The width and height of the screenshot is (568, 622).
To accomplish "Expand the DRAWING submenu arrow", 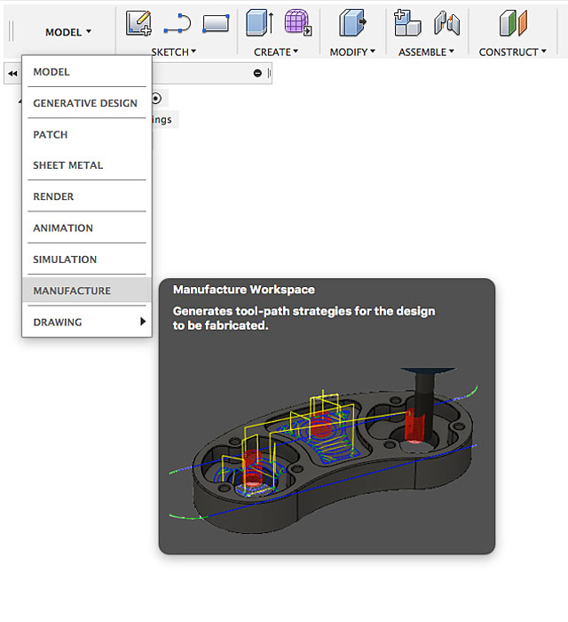I will point(143,322).
